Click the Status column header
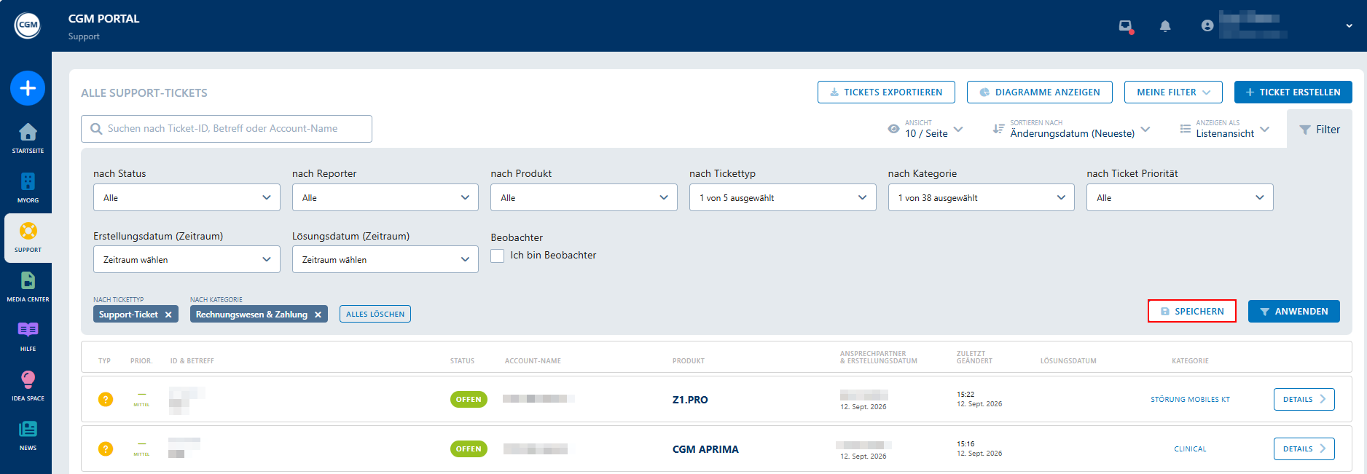Viewport: 1367px width, 474px height. [x=462, y=361]
